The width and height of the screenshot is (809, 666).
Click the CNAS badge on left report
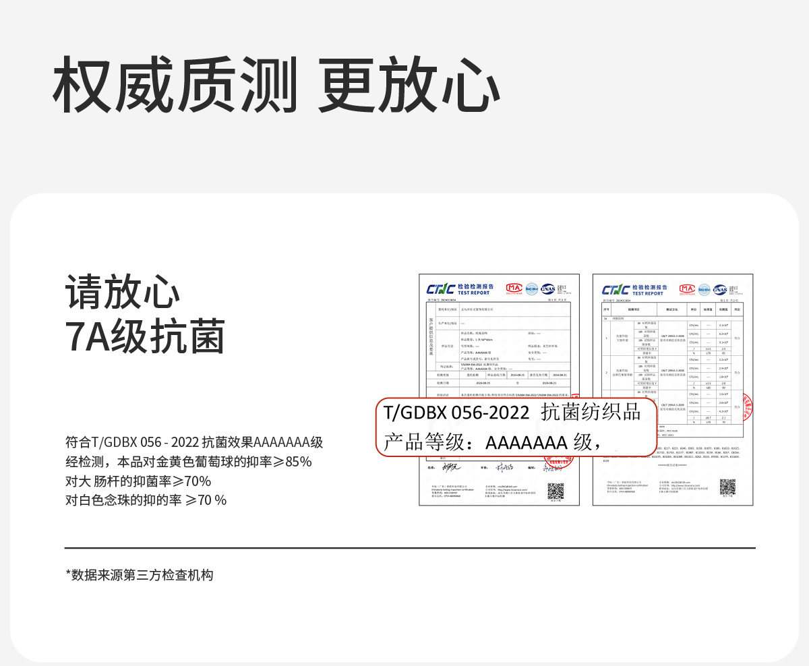coord(548,289)
